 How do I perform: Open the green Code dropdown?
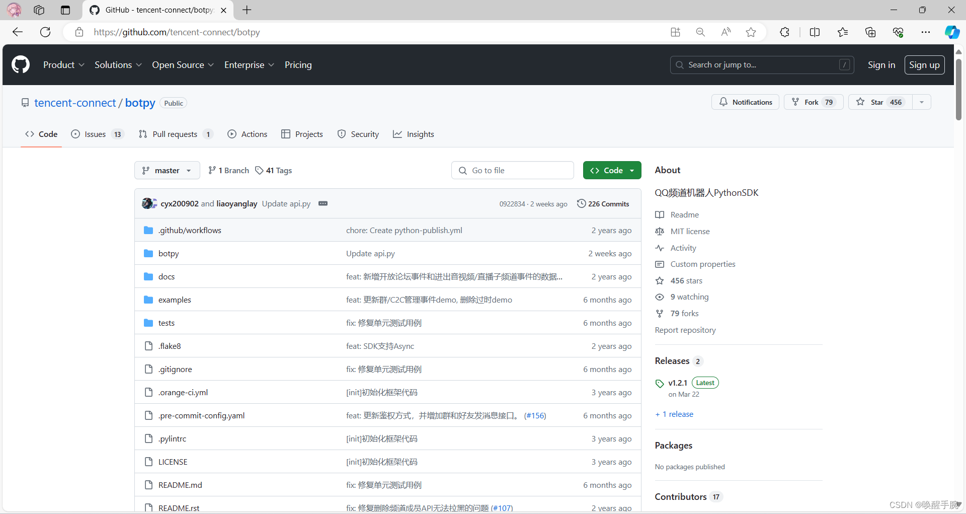(x=612, y=170)
